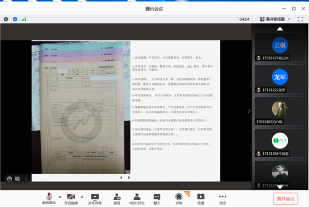
Task: Expand the audio options arrow beside microphone
Action: [x=60, y=197]
